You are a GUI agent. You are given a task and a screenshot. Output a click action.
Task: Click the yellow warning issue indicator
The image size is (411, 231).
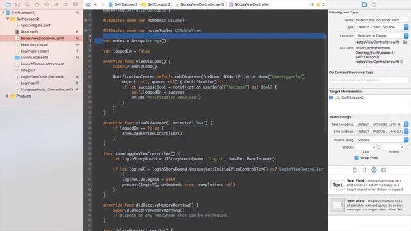click(x=319, y=4)
